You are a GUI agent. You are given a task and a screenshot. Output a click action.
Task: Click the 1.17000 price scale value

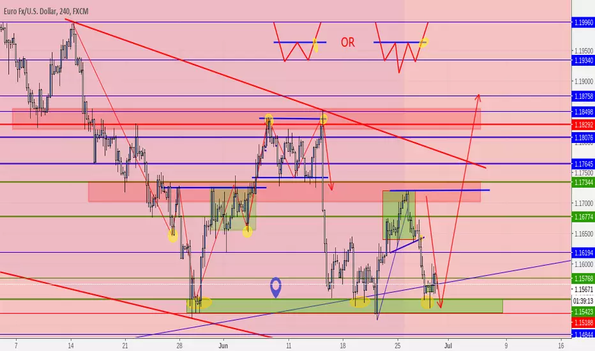click(x=584, y=204)
